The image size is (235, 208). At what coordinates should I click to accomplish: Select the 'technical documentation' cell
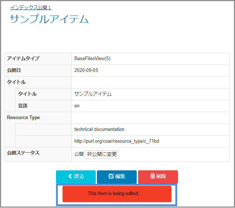(99, 129)
